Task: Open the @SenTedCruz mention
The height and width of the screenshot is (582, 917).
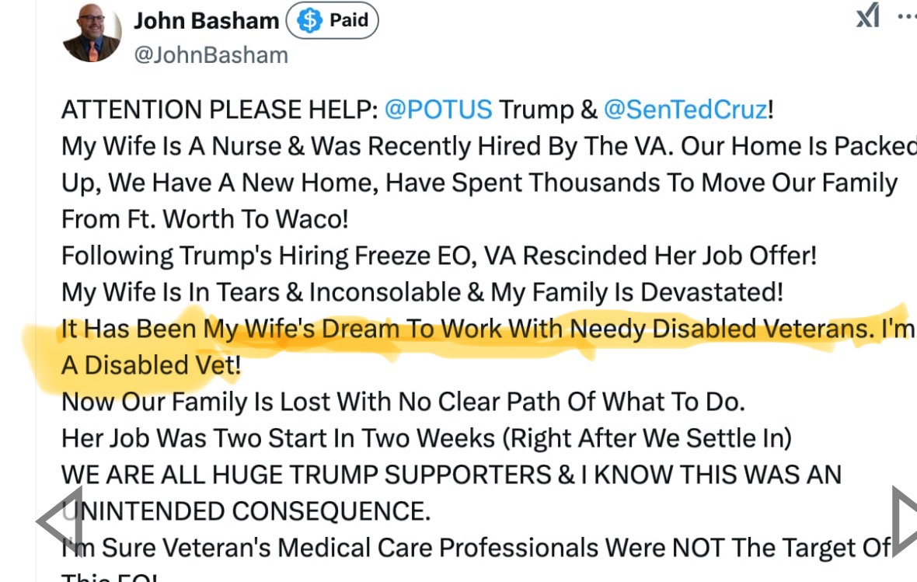Action: (x=685, y=110)
